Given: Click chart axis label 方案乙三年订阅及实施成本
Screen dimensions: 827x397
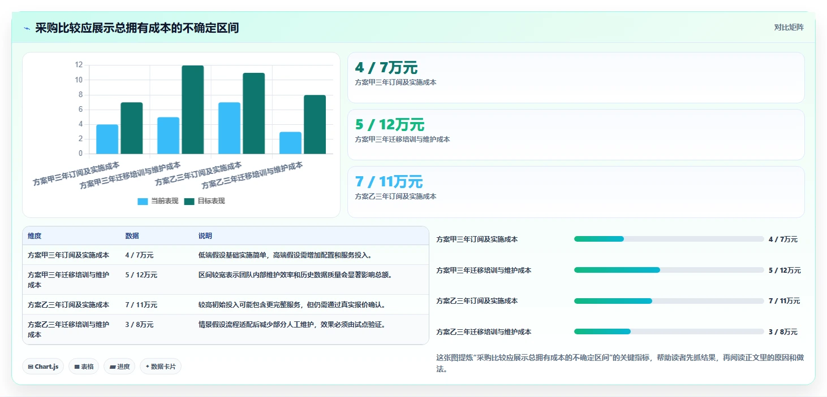Looking at the screenshot, I should [x=199, y=173].
